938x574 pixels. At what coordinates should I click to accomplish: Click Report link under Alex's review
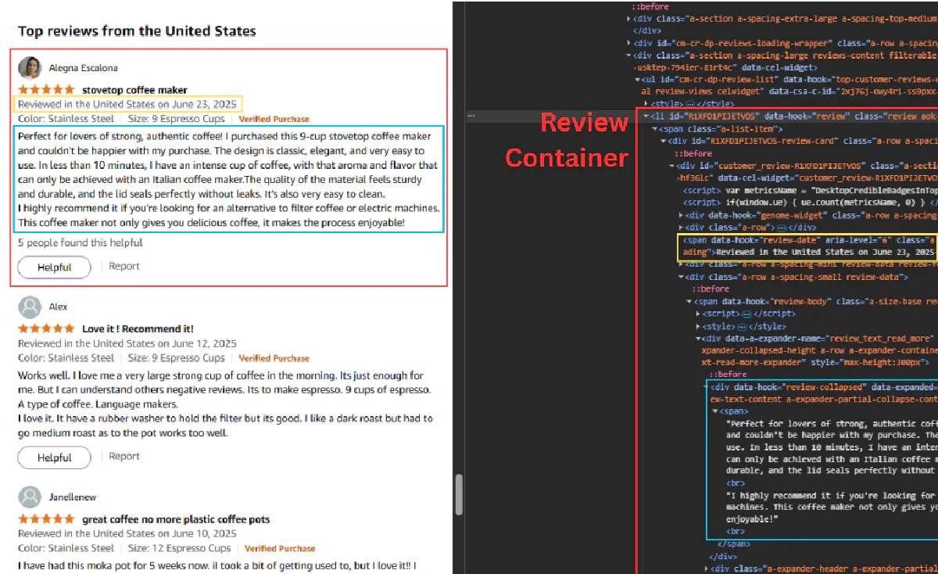point(124,457)
